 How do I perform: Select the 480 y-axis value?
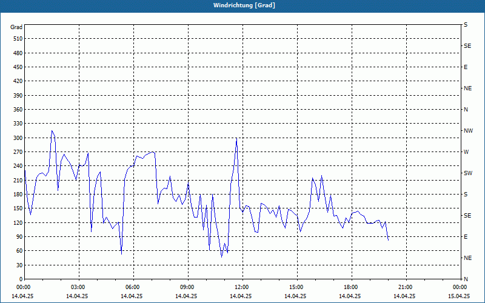click(x=18, y=53)
